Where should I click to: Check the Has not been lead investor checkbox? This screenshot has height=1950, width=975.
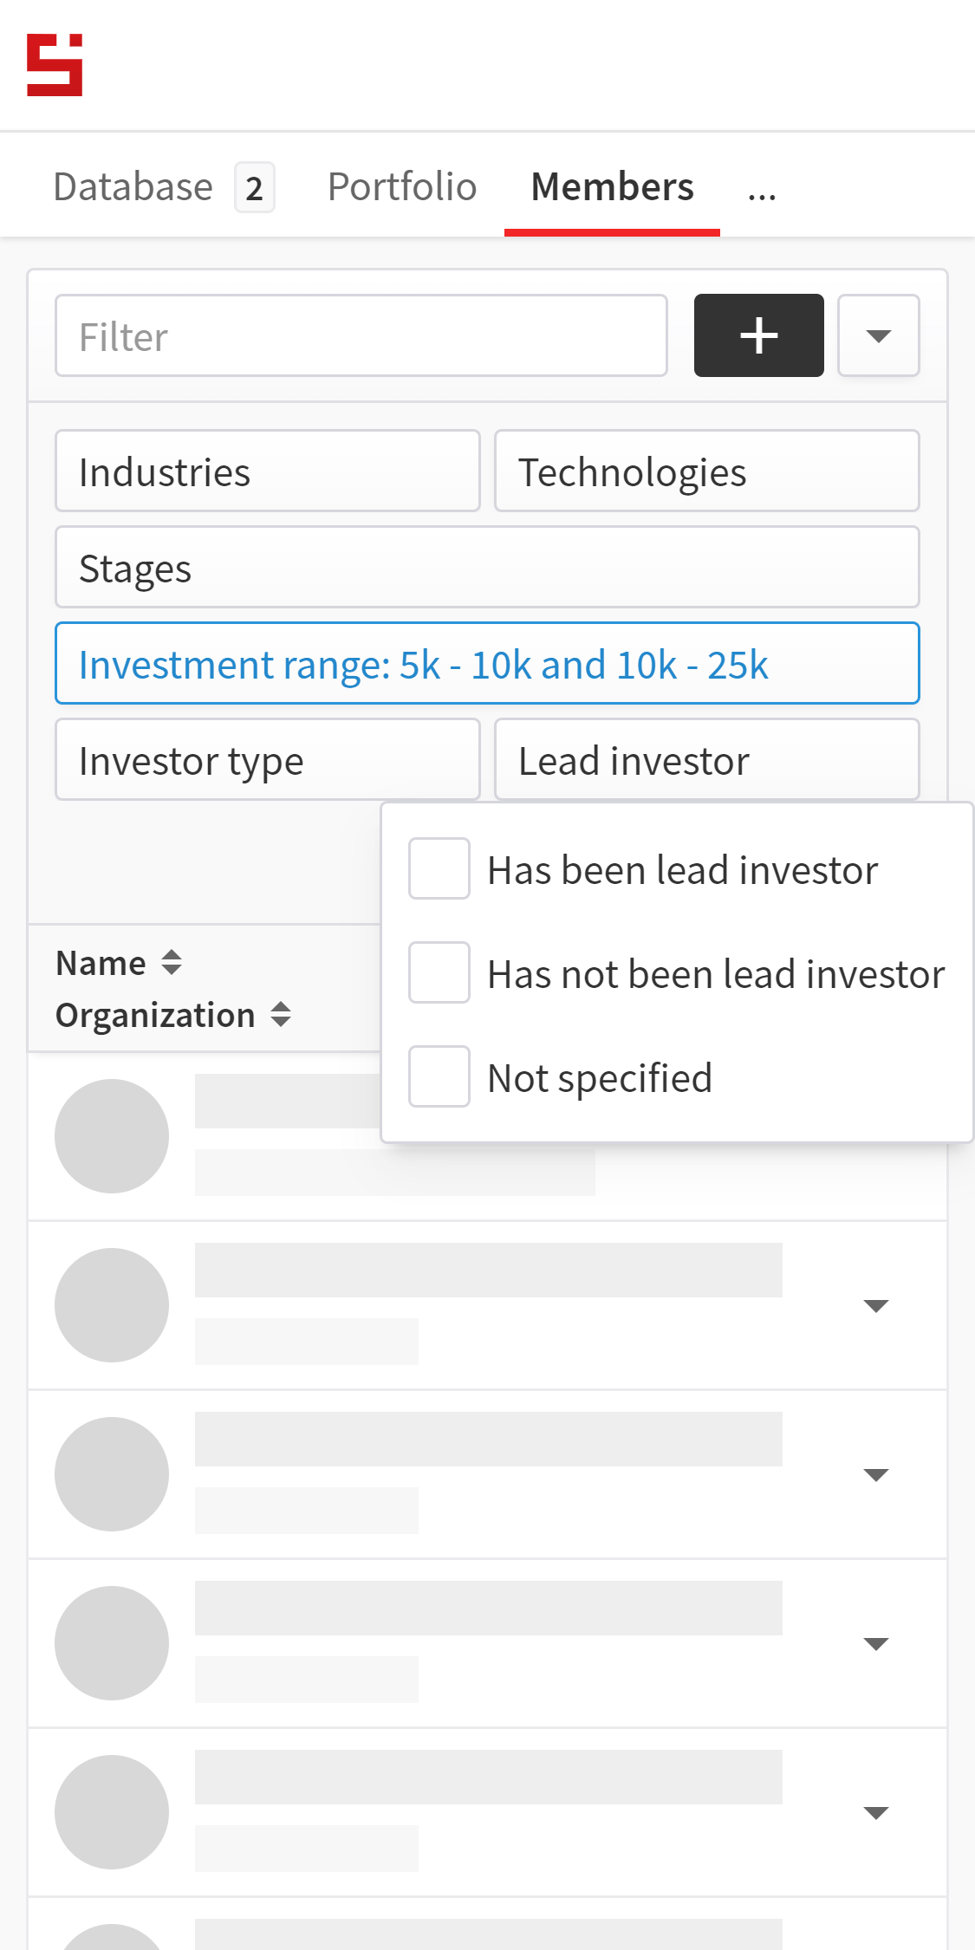(x=439, y=972)
